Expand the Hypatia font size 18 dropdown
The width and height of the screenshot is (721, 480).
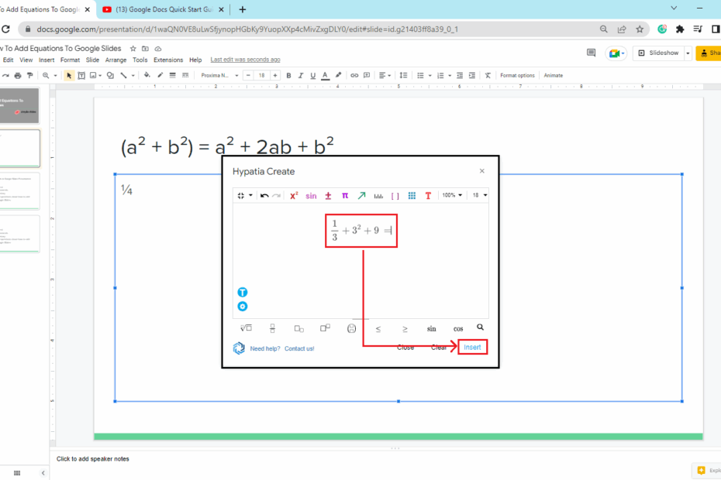pyautogui.click(x=480, y=195)
